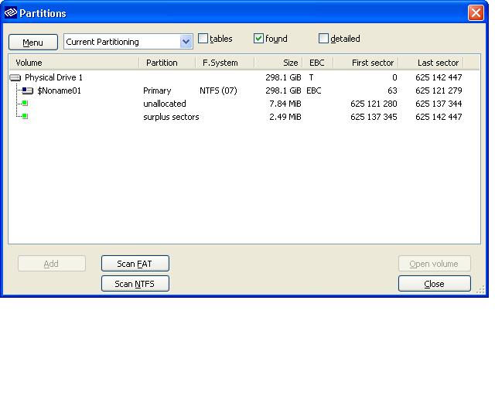Image resolution: width=495 pixels, height=396 pixels.
Task: Click the 2.49 MiB size value
Action: [x=285, y=117]
